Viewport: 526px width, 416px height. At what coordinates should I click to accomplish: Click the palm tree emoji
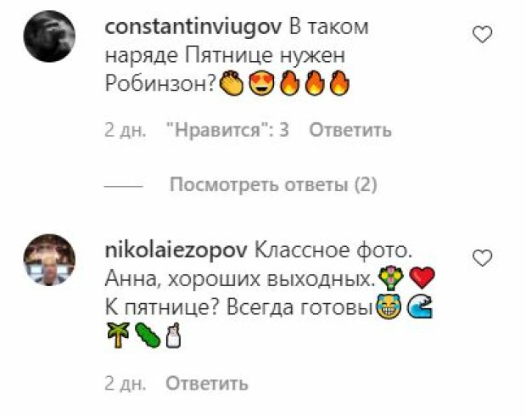(x=118, y=334)
